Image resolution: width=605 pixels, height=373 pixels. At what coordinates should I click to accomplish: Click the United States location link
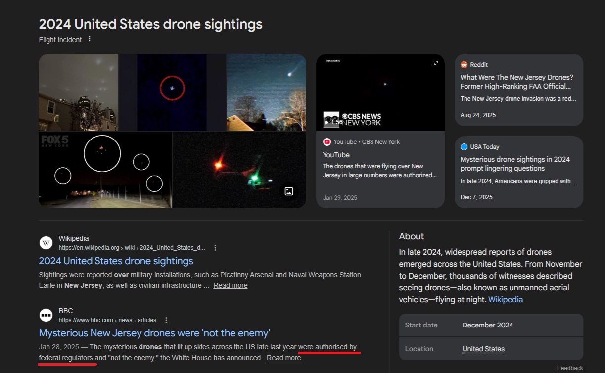click(483, 349)
